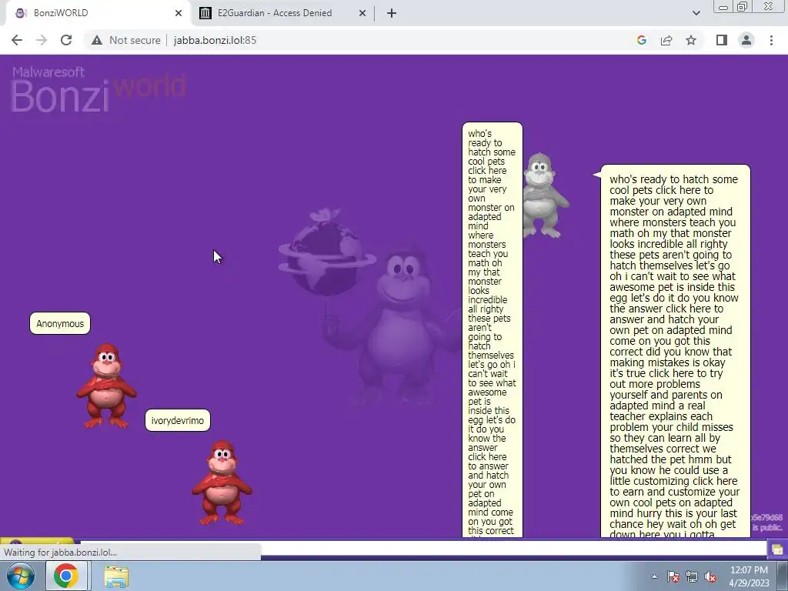Click the send icon beside chat input
This screenshot has width=788, height=591.
point(777,549)
